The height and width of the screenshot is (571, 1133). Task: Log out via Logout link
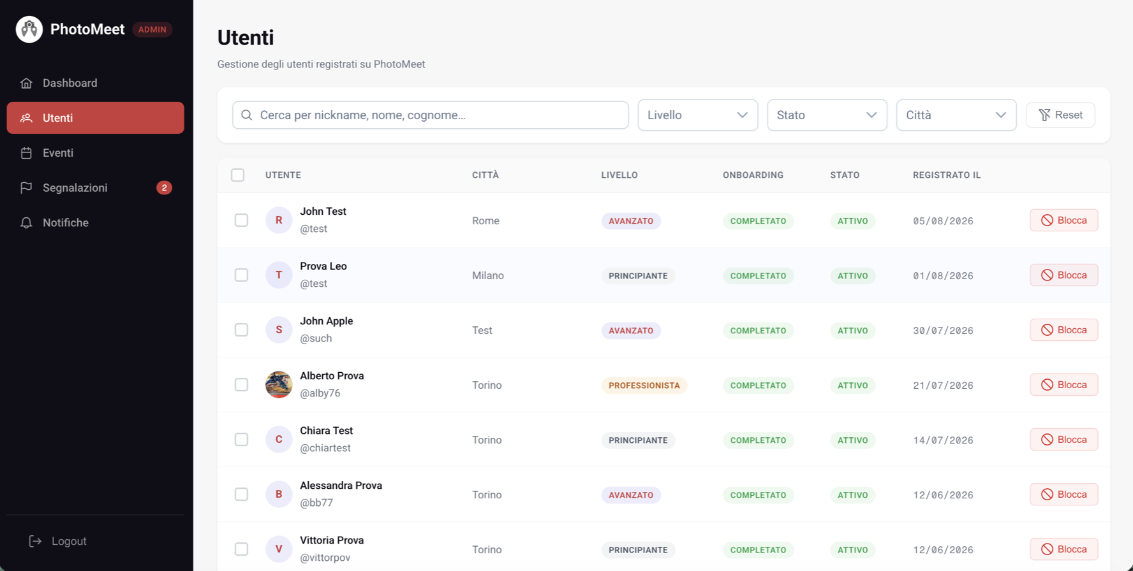(58, 541)
